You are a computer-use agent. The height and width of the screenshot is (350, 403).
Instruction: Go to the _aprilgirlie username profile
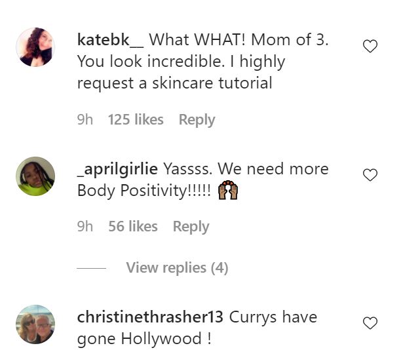tap(117, 168)
